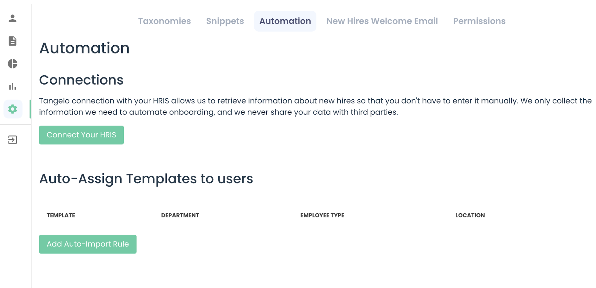Open the bar chart analytics icon

click(13, 86)
